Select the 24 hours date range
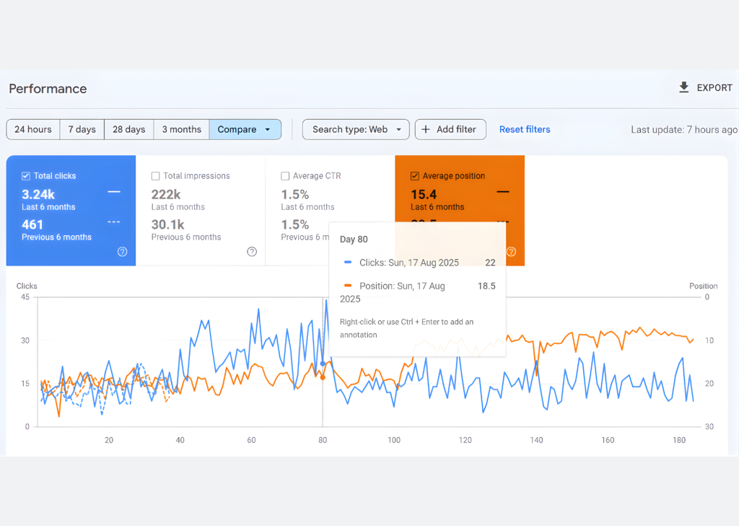 point(33,129)
